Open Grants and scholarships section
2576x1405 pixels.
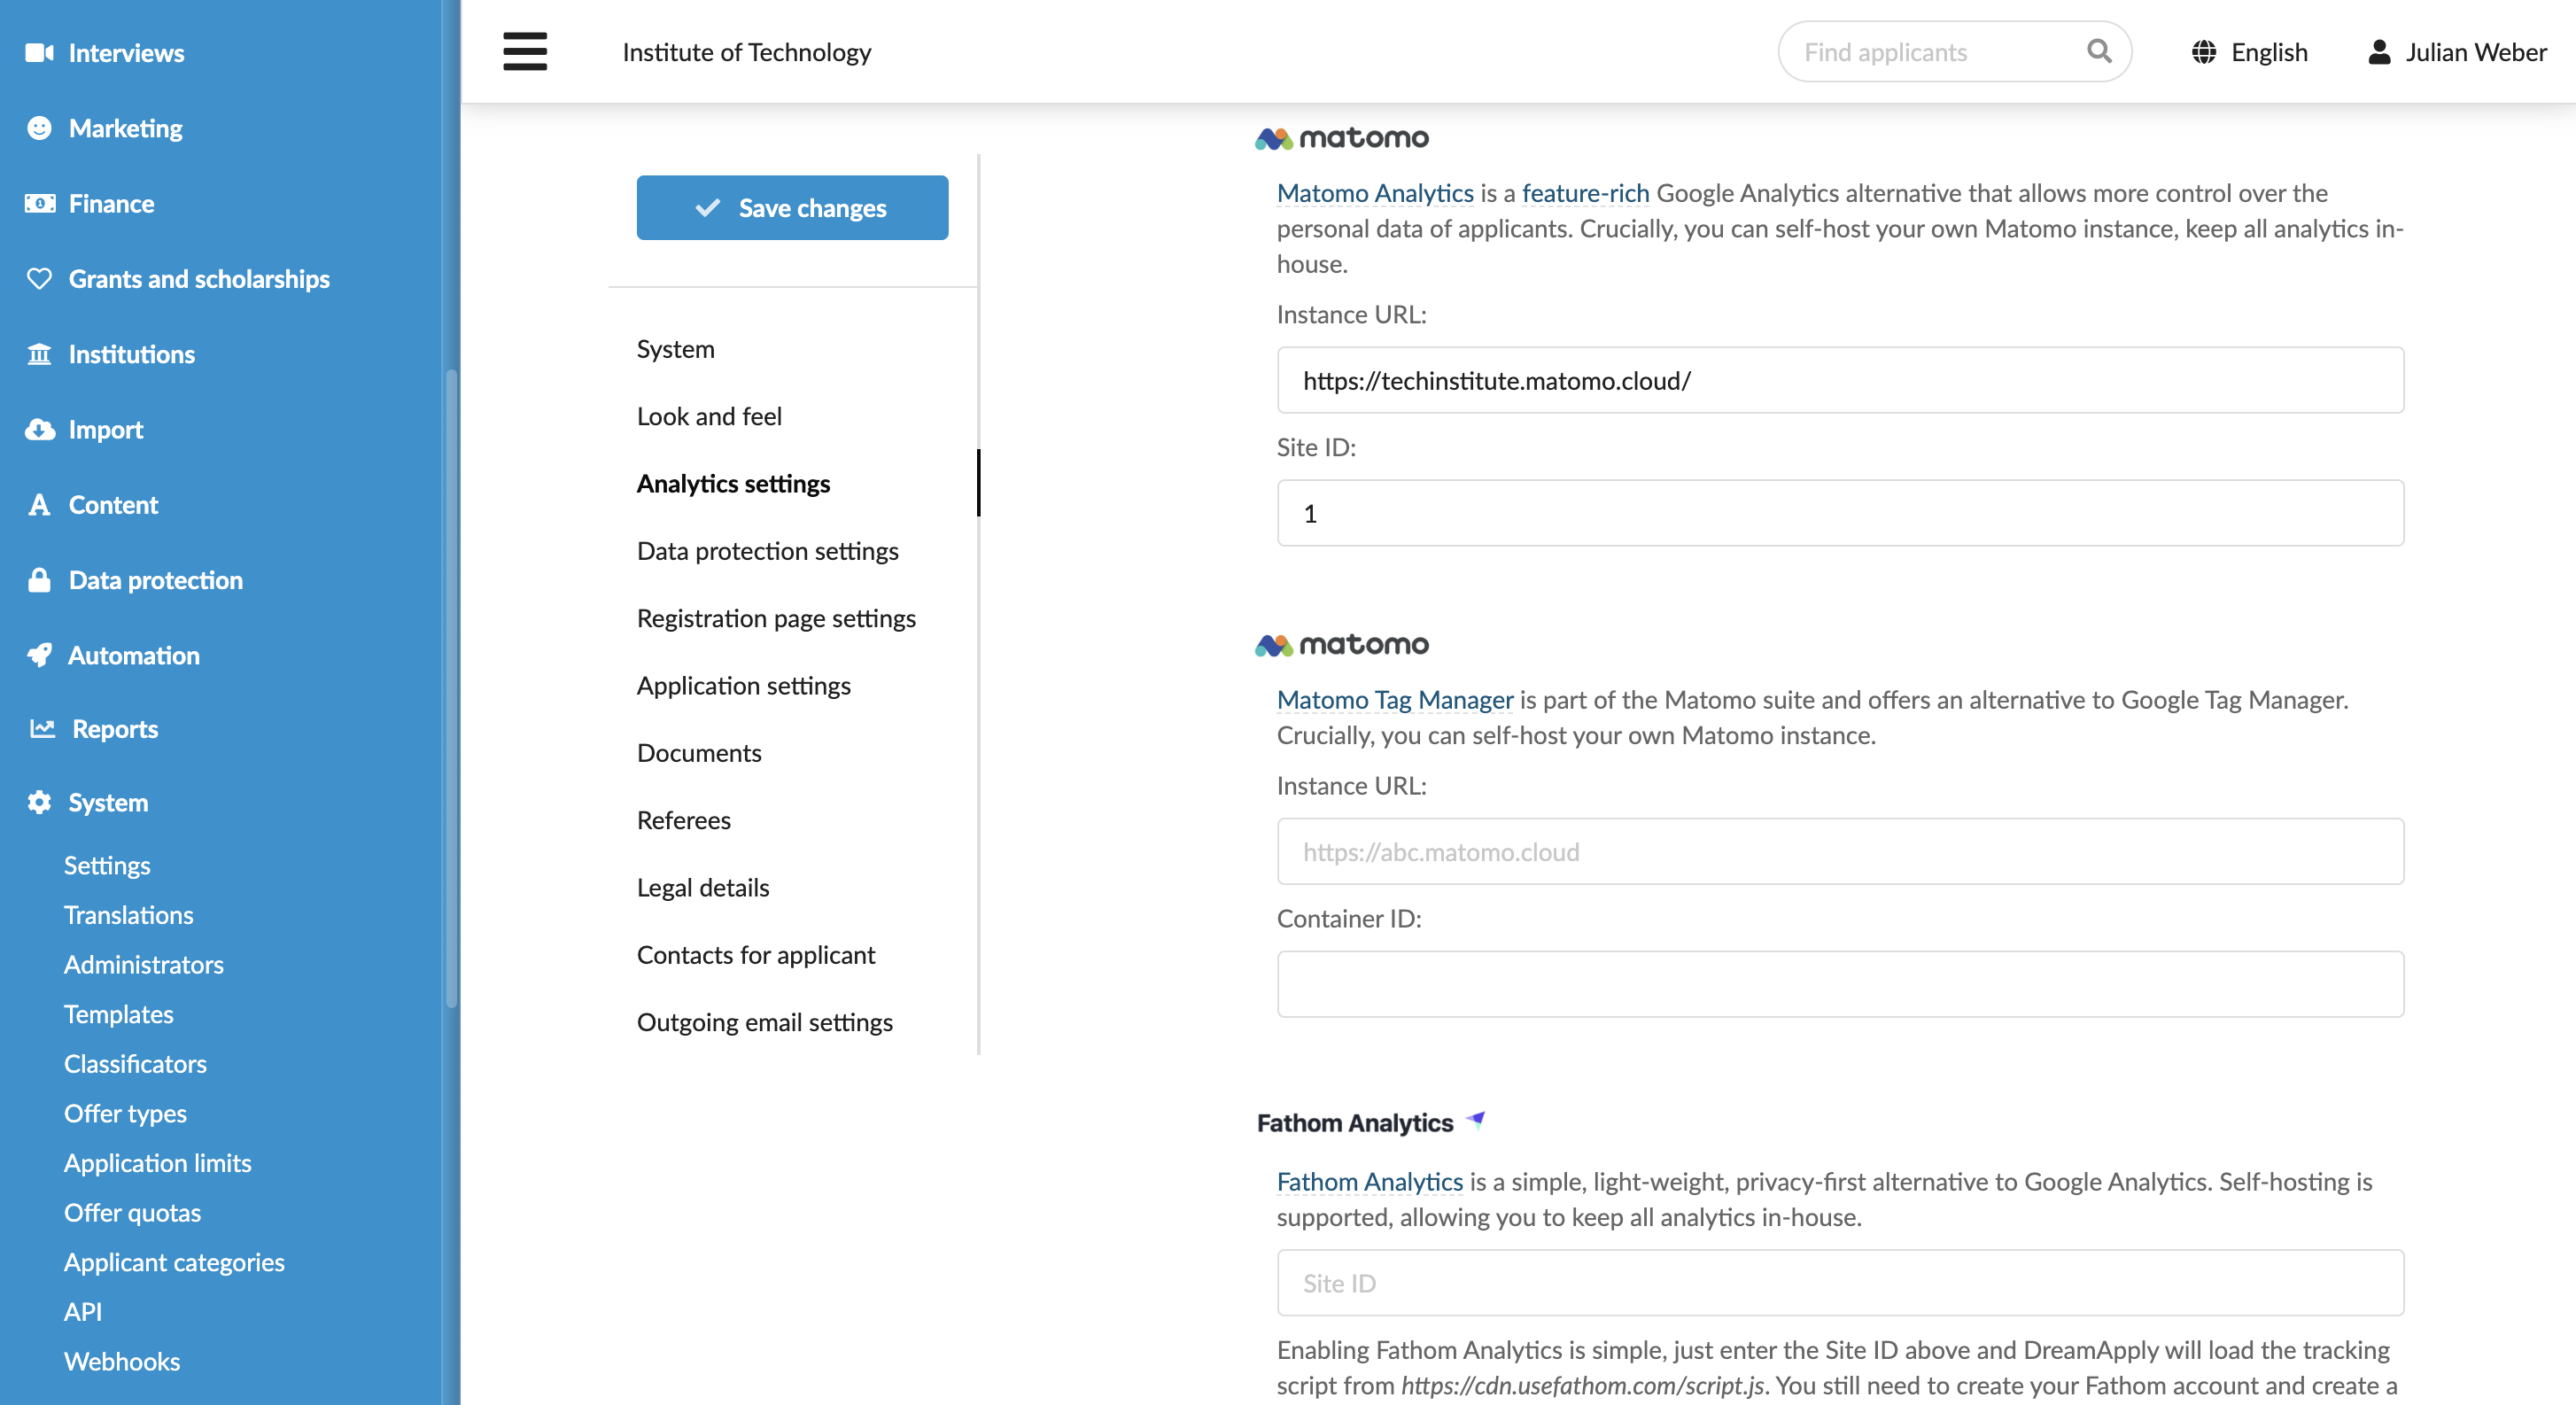coord(199,279)
